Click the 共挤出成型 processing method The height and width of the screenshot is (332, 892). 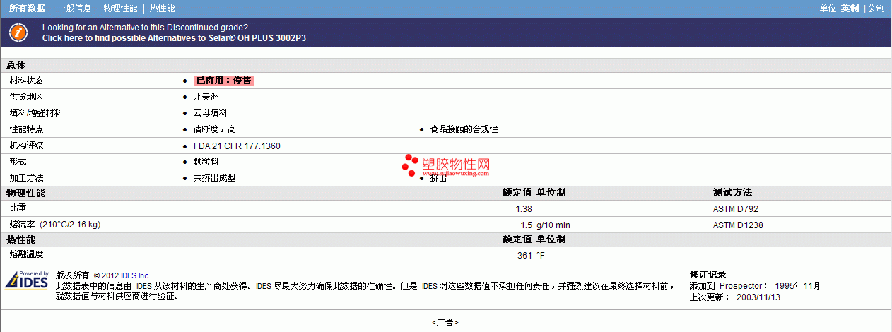click(214, 178)
